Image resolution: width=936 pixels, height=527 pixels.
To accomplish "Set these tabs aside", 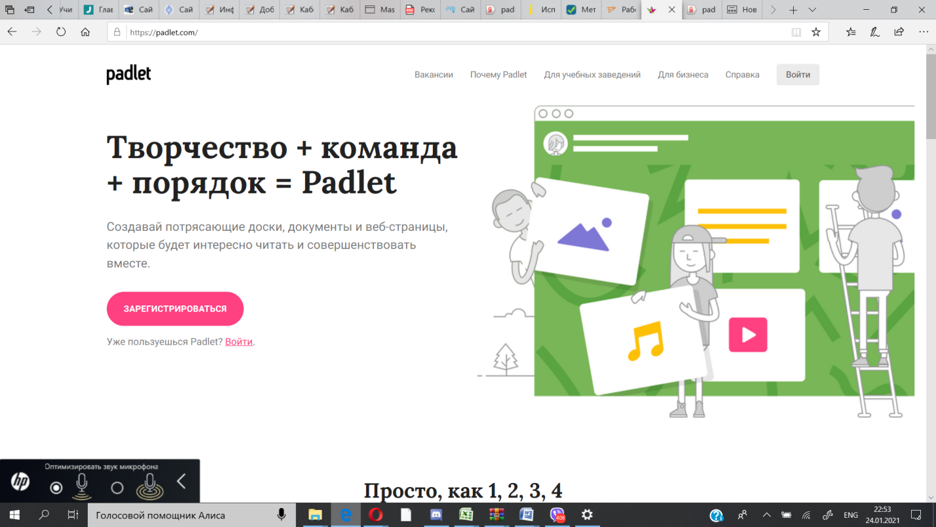I will (x=30, y=10).
